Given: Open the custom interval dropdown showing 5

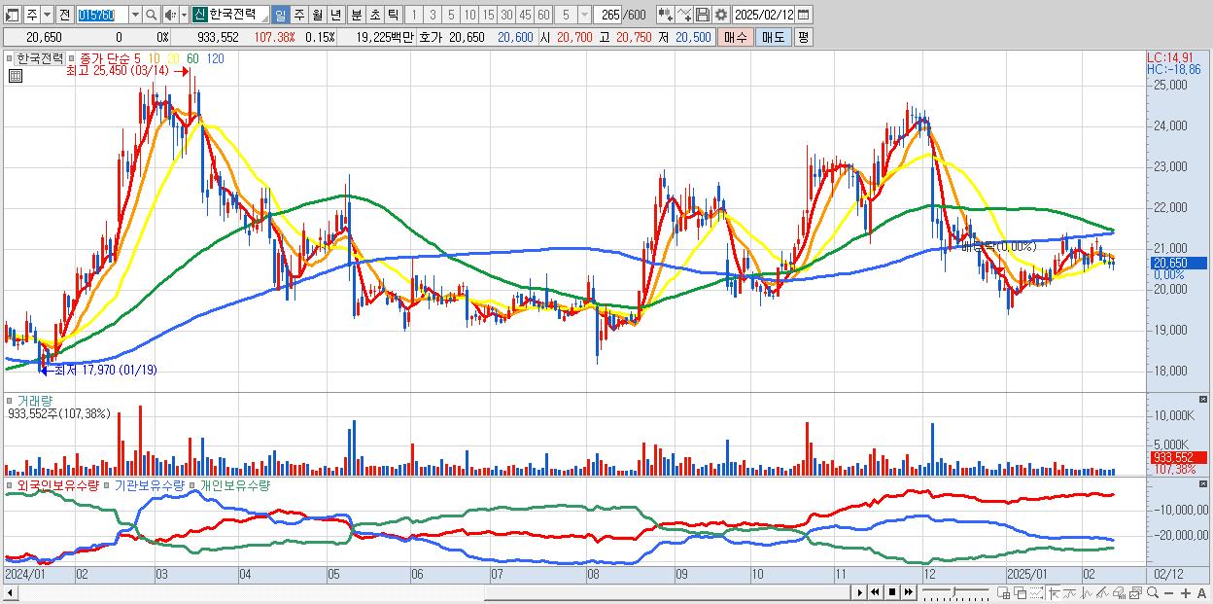Looking at the screenshot, I should (x=584, y=15).
